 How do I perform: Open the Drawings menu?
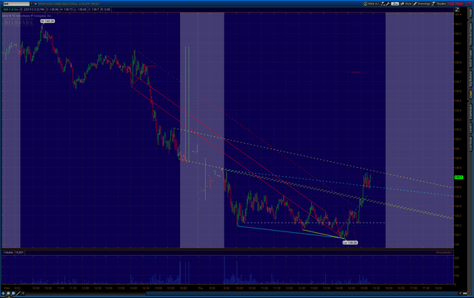(422, 4)
